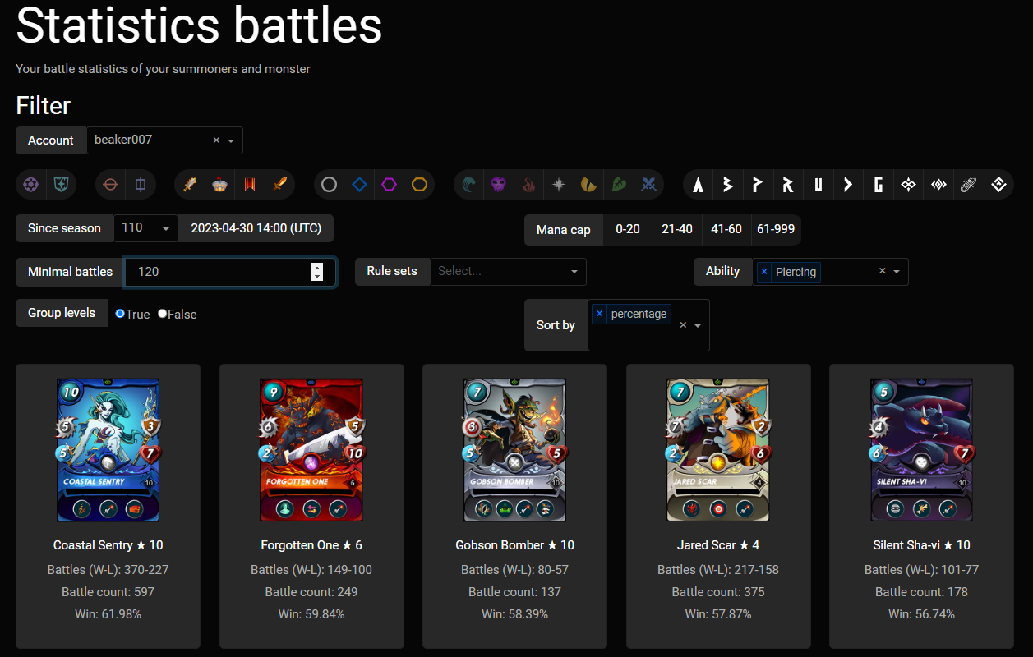Expand the Sort by dropdown arrow

pos(698,325)
